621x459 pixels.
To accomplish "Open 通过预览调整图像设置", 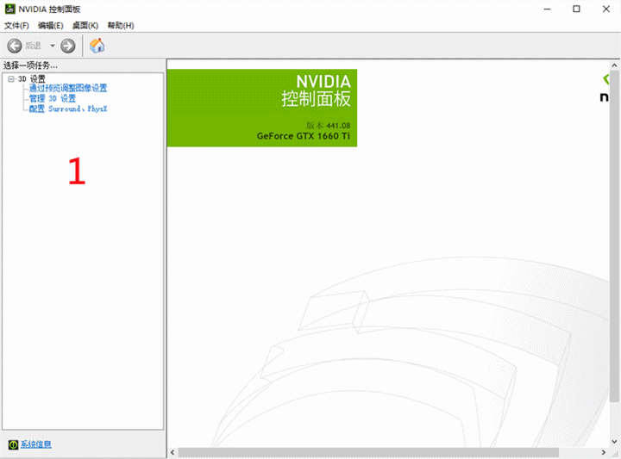I will 68,88.
